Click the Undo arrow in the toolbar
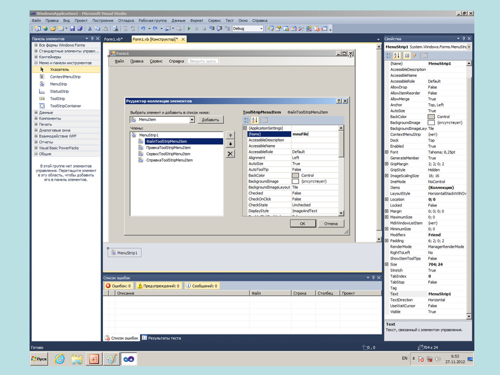This screenshot has width=500, height=375. (143, 29)
